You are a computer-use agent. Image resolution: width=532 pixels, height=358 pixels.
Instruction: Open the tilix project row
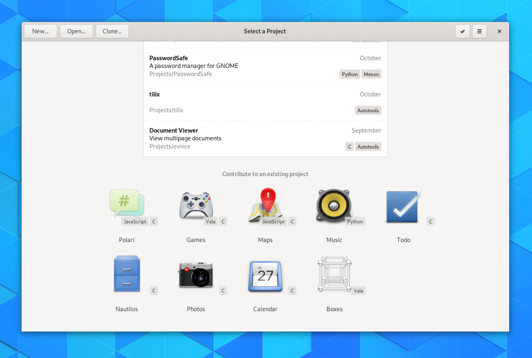coord(265,102)
